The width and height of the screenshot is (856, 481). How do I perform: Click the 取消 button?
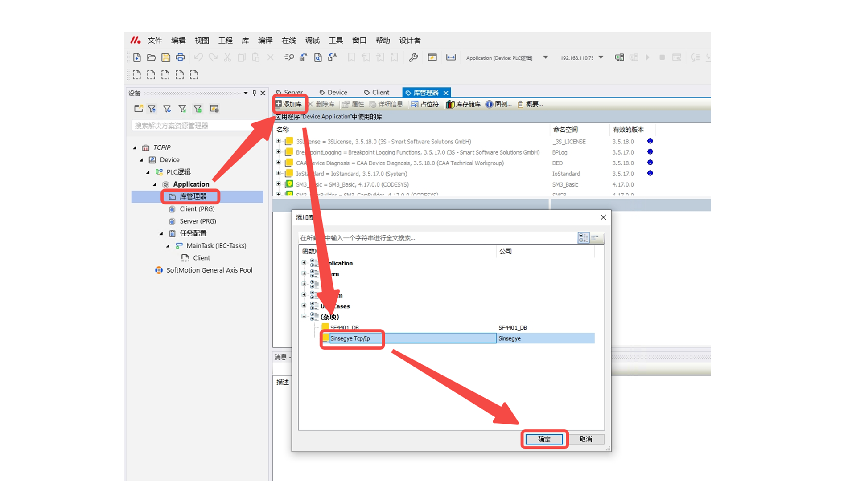tap(585, 439)
